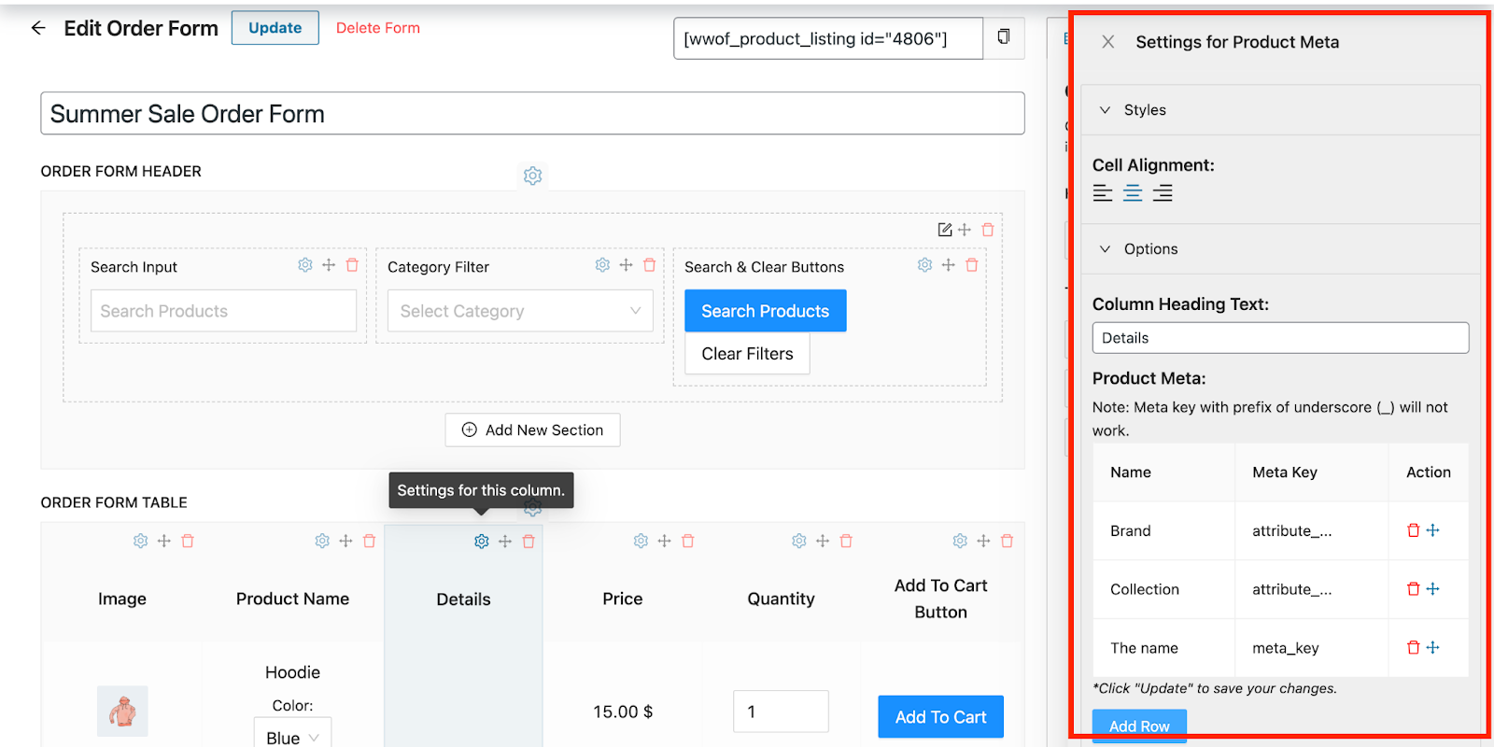Click the quantity input for Hoodie

tap(781, 712)
